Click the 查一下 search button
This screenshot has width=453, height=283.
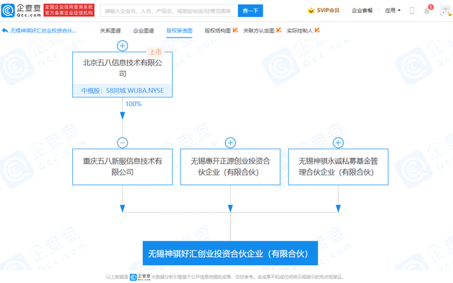click(251, 11)
